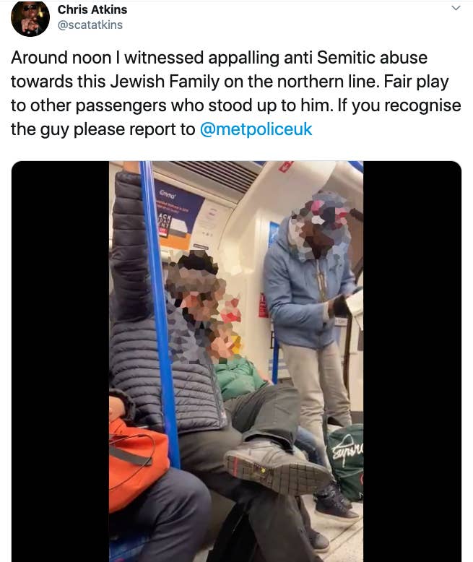Click the standing man's blurred face

point(320,227)
